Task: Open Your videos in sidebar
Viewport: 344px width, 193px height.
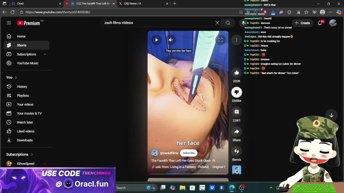Action: click(x=26, y=105)
